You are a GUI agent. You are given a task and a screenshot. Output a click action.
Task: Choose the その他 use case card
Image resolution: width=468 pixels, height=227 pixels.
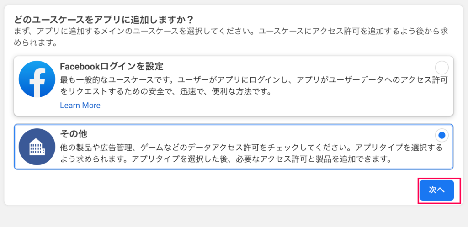point(234,147)
